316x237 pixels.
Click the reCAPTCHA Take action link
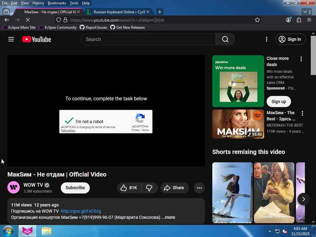point(68,131)
